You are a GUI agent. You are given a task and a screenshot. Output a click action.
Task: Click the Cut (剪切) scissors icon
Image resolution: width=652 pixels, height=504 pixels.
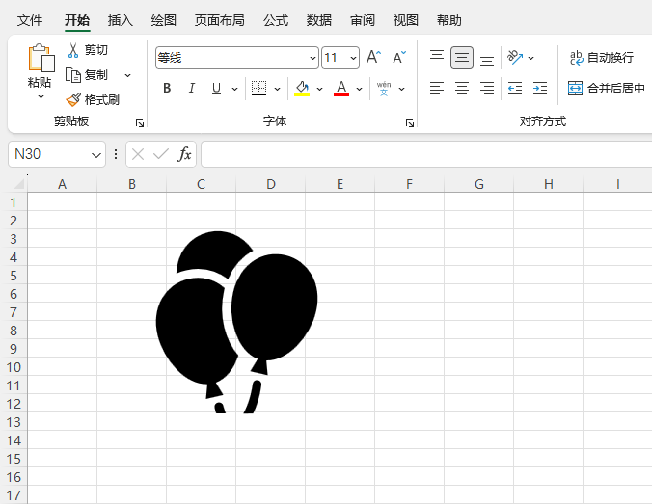[x=73, y=50]
